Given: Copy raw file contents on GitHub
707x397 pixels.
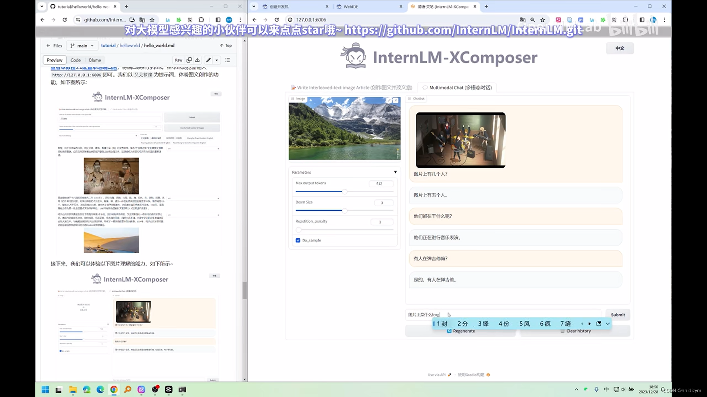Looking at the screenshot, I should point(189,60).
